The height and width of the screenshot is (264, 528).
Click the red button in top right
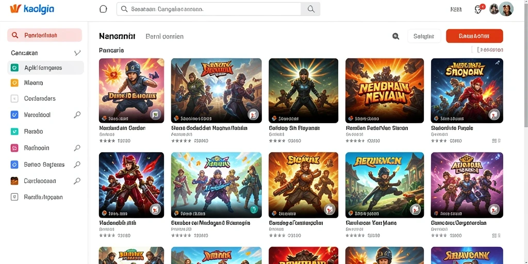point(474,36)
